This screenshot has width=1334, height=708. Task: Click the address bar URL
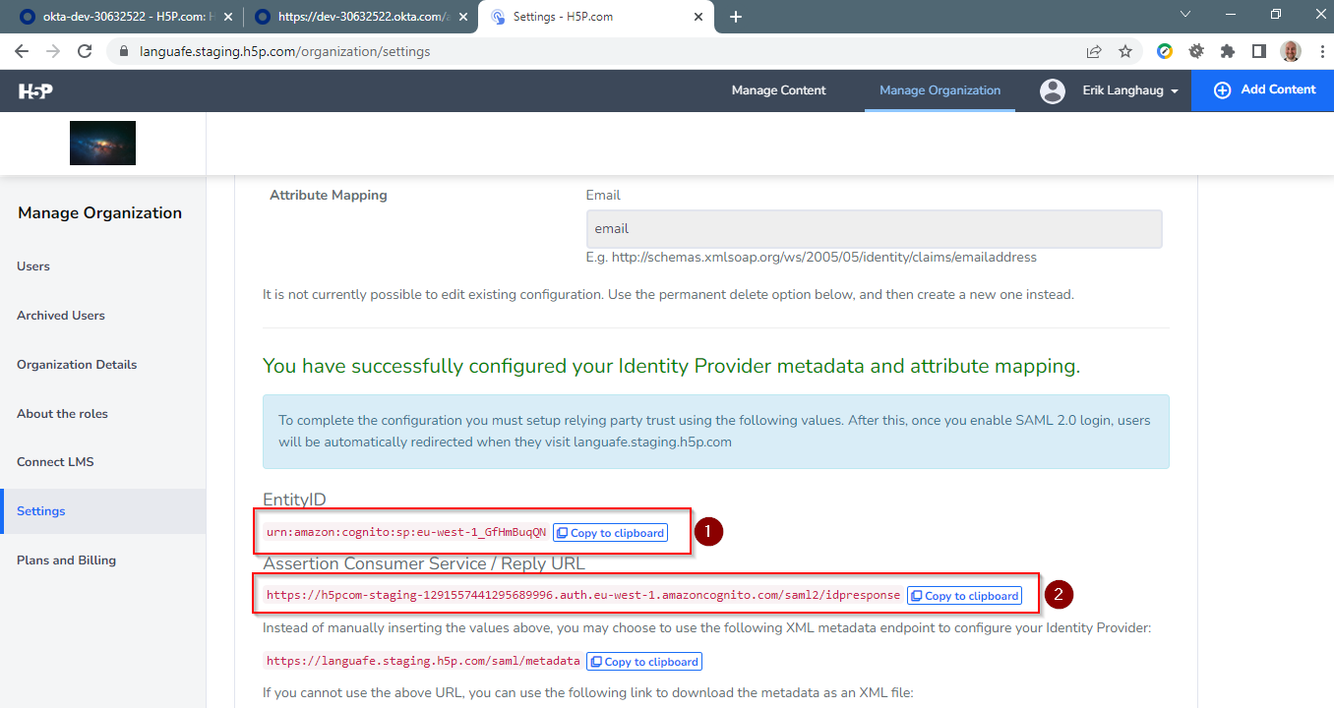[283, 51]
